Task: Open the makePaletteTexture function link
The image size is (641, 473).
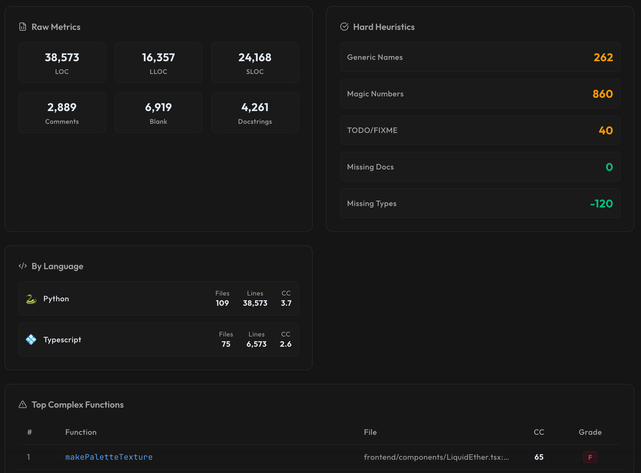Action: click(109, 457)
